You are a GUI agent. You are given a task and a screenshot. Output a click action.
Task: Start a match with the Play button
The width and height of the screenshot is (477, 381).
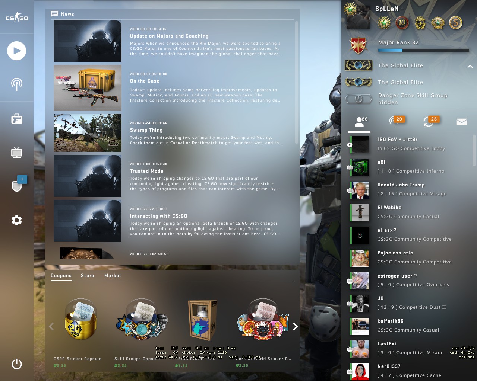pyautogui.click(x=17, y=51)
